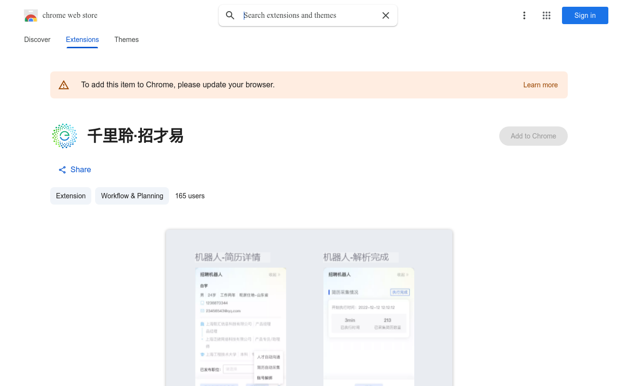
Task: Open the search magnifier icon
Action: [x=230, y=15]
